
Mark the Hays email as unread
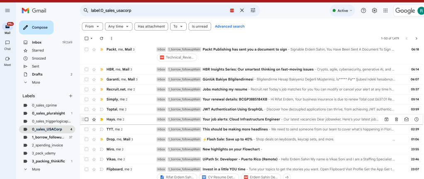407,119
